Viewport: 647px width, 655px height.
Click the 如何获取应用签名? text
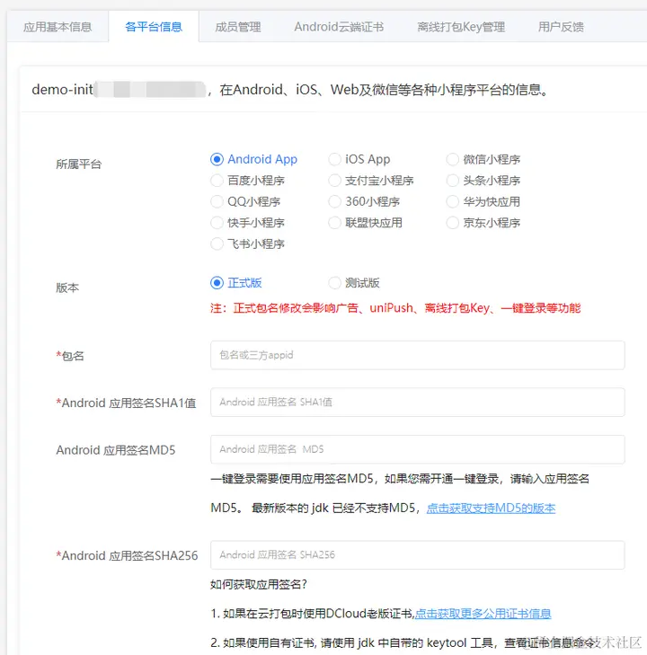point(259,584)
